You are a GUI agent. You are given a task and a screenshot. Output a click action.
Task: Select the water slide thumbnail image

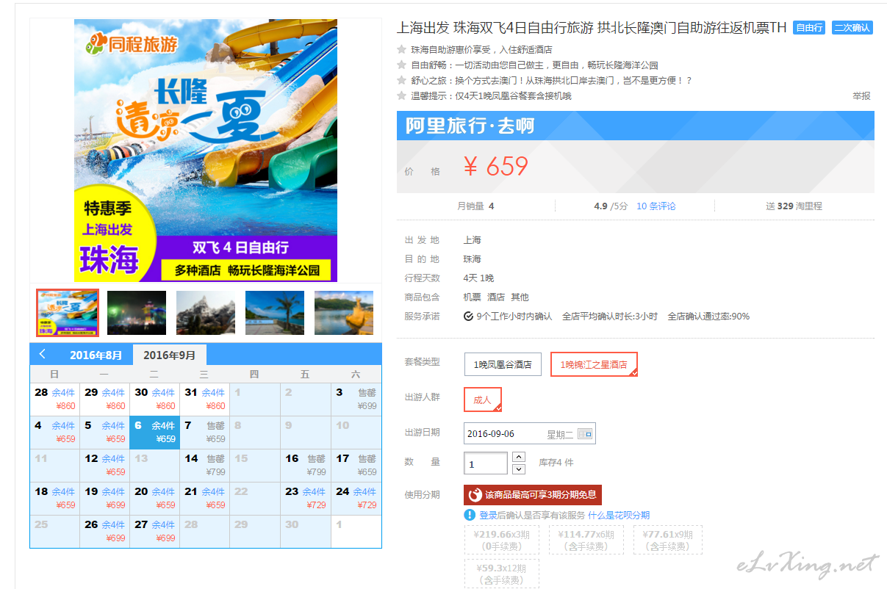(68, 313)
